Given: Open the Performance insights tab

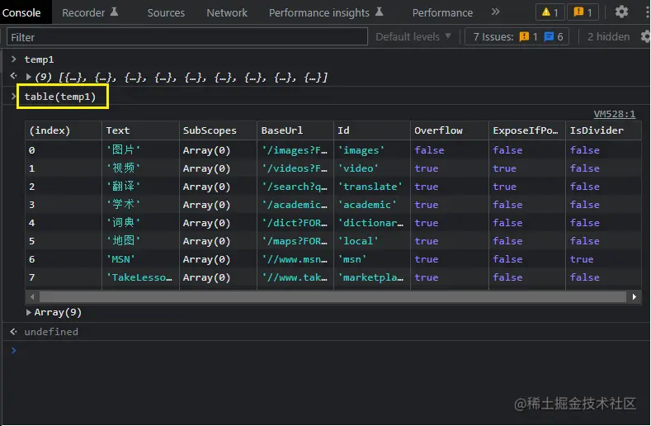Looking at the screenshot, I should tap(318, 13).
